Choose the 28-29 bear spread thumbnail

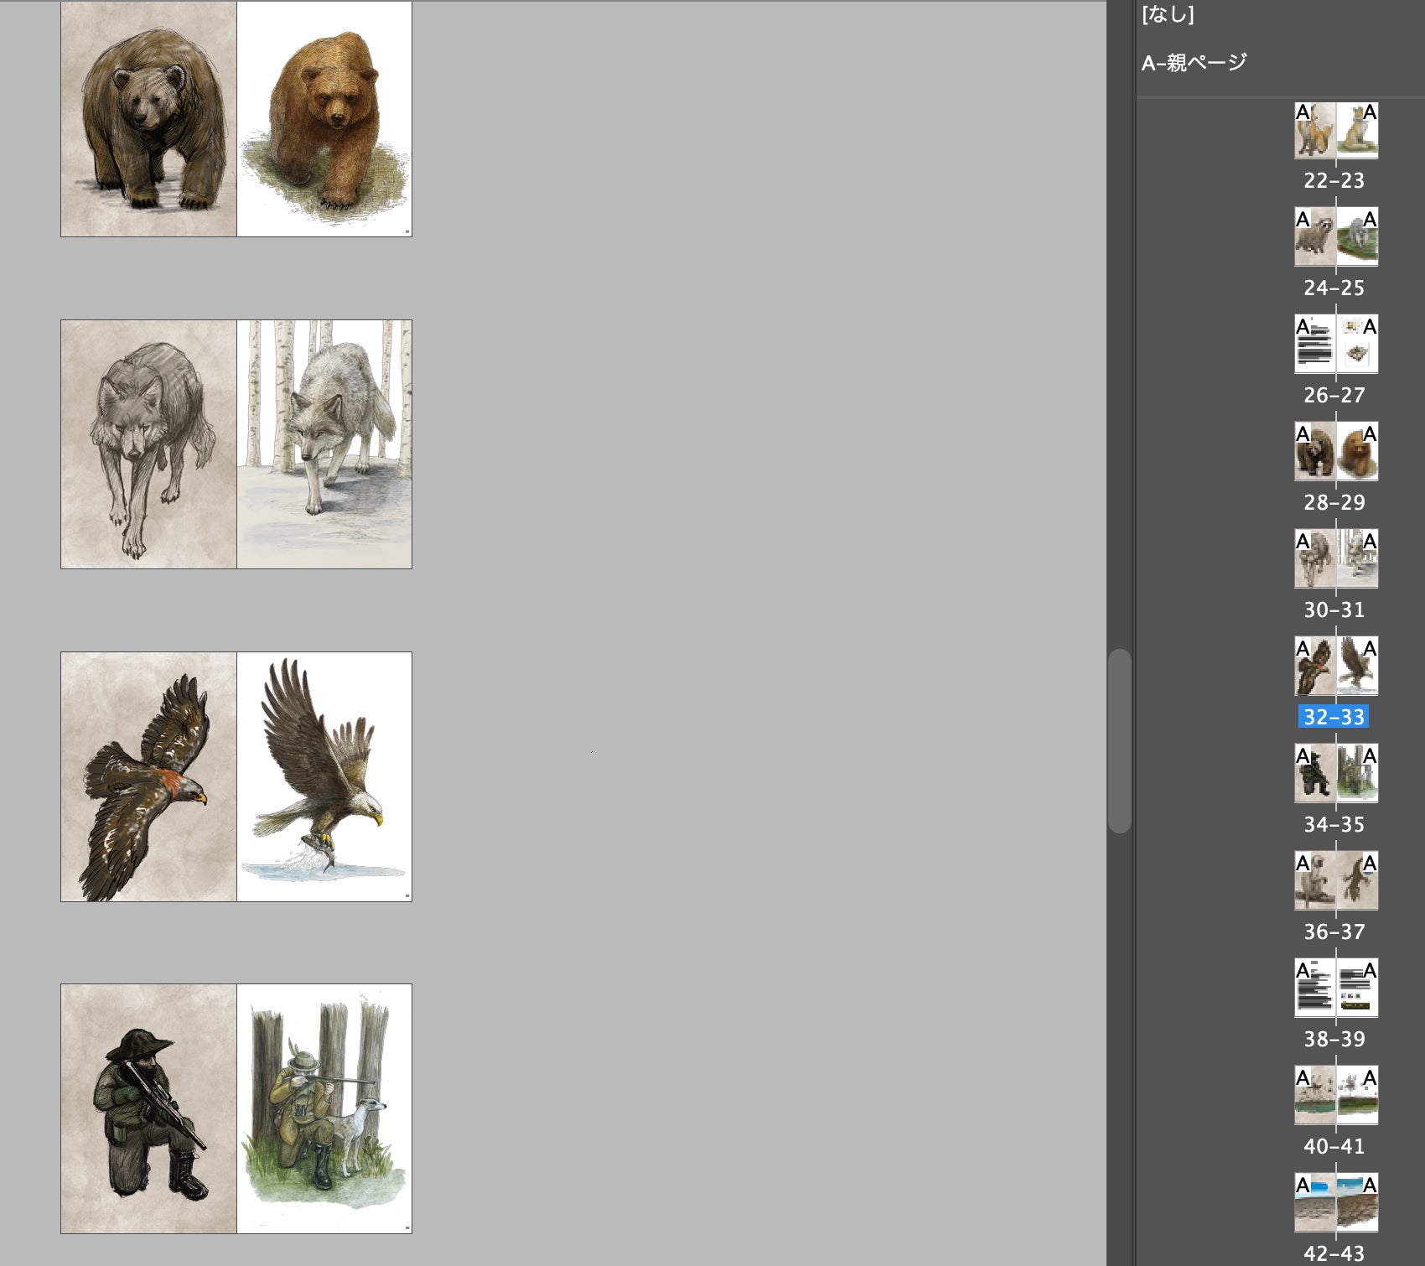(x=1335, y=452)
